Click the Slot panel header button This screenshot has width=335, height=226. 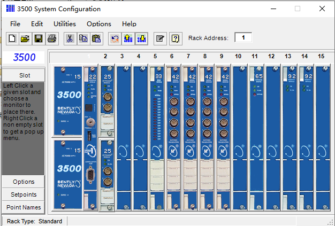point(25,75)
